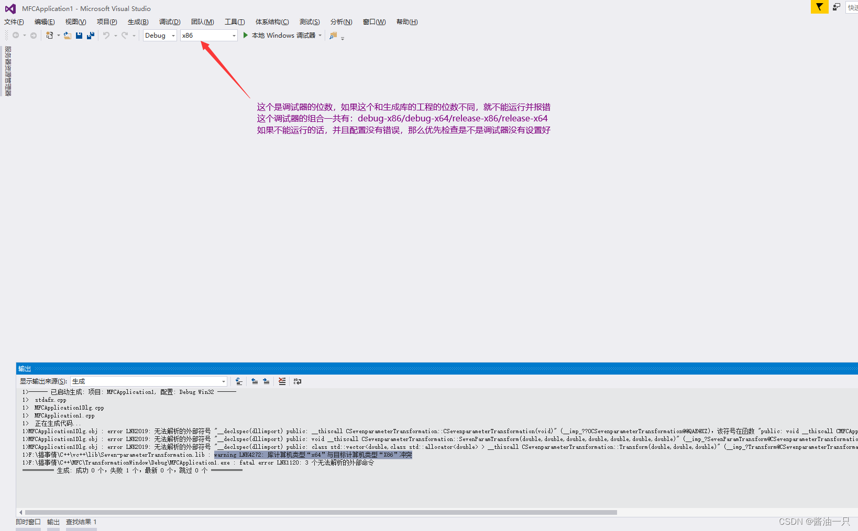Screen dimensions: 858x531
Task: Click the Navigate Backward arrow icon
Action: [x=16, y=36]
